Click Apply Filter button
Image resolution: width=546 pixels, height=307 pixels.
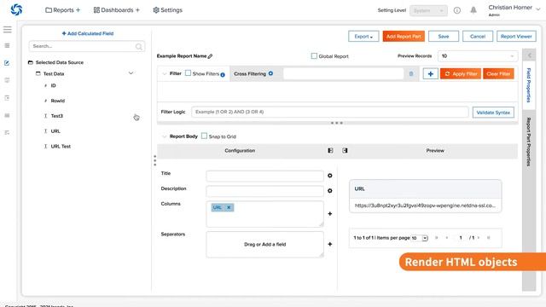click(461, 74)
